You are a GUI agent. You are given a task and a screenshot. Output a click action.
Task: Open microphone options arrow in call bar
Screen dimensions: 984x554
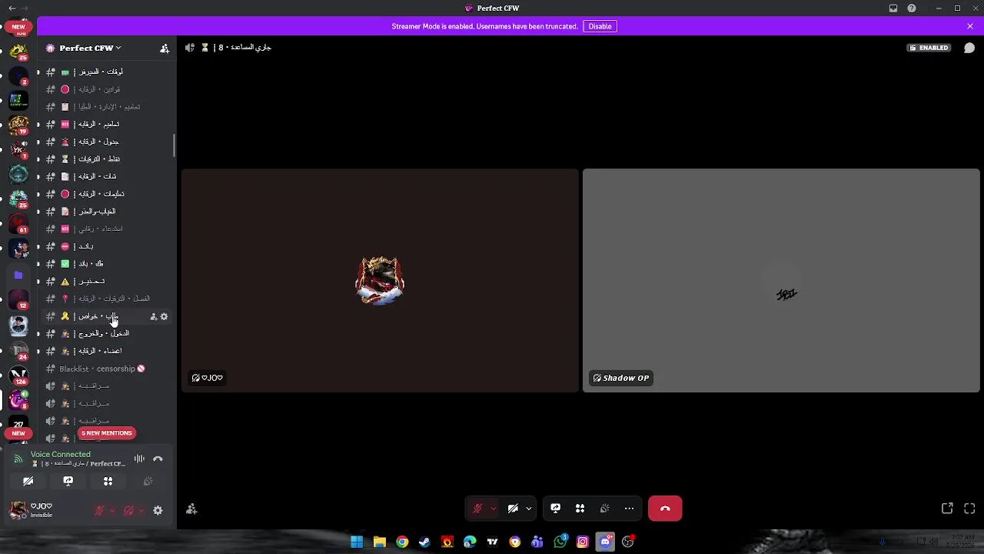click(x=493, y=509)
